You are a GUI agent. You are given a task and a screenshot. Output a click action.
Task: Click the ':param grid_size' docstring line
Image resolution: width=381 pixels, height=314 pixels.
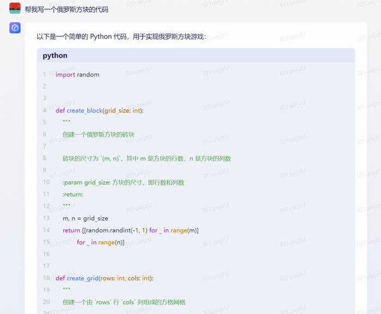point(124,182)
